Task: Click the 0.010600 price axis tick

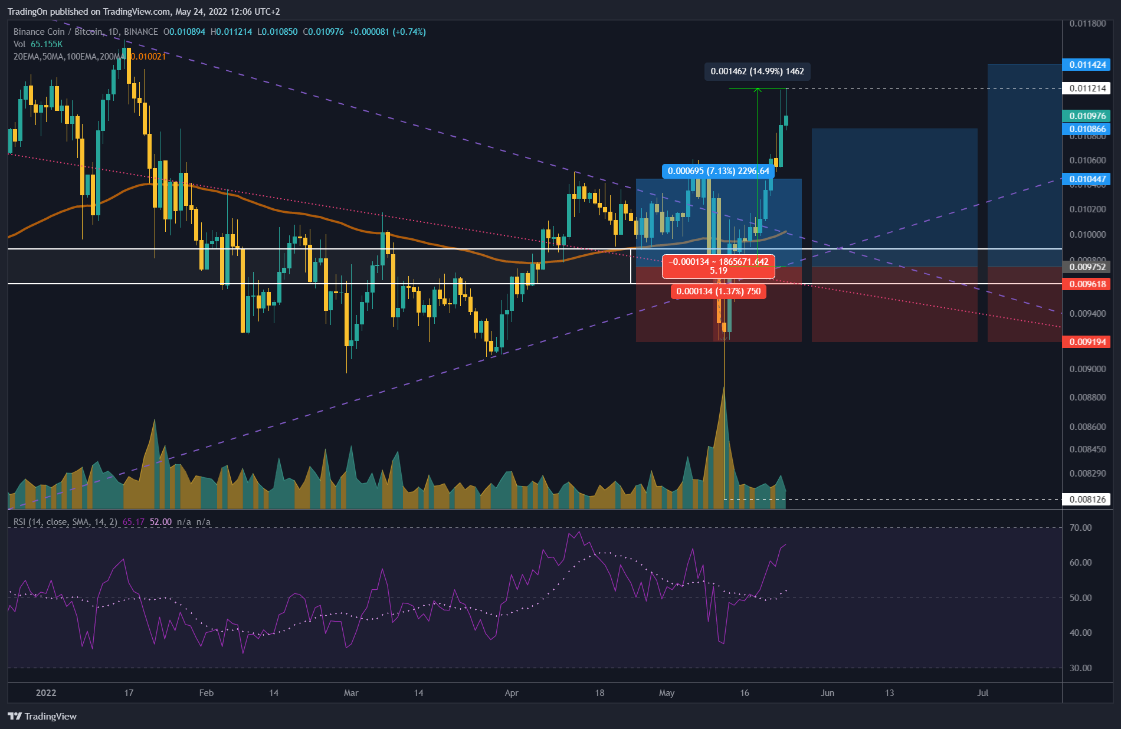Action: click(x=1087, y=160)
